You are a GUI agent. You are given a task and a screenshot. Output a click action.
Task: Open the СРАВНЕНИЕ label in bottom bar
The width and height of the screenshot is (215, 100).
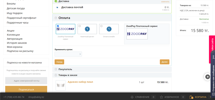click(142, 97)
